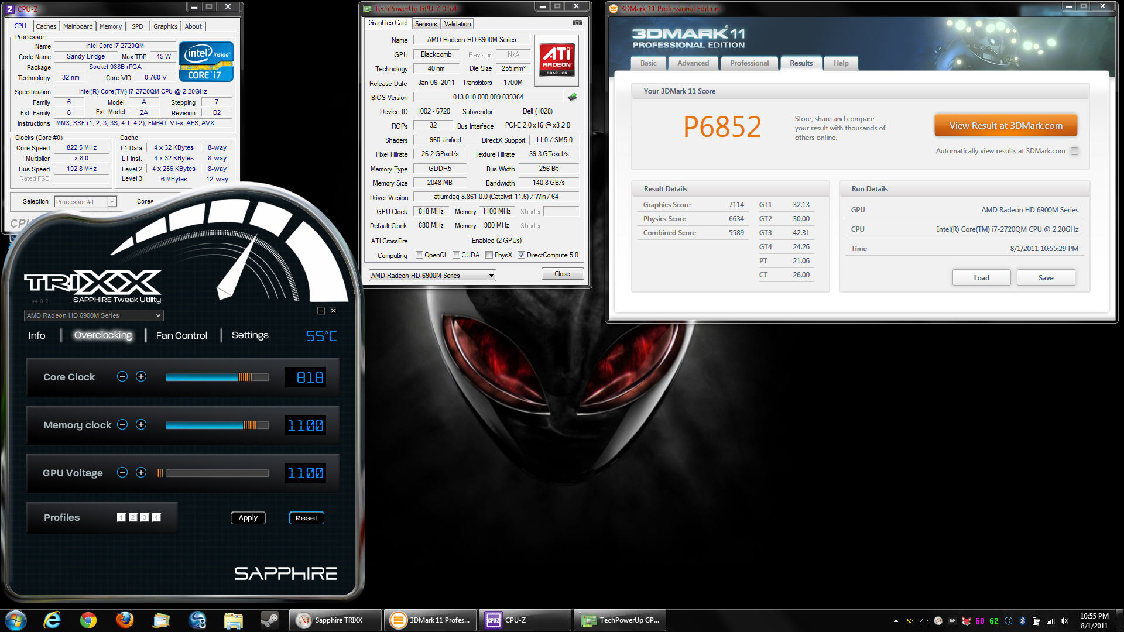
Task: Open 3DMark Help tab
Action: tap(841, 63)
